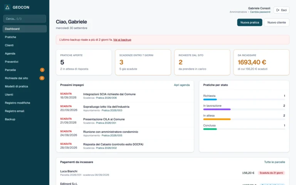
Task: Open Clienti in the sidebar
Action: click(25, 45)
